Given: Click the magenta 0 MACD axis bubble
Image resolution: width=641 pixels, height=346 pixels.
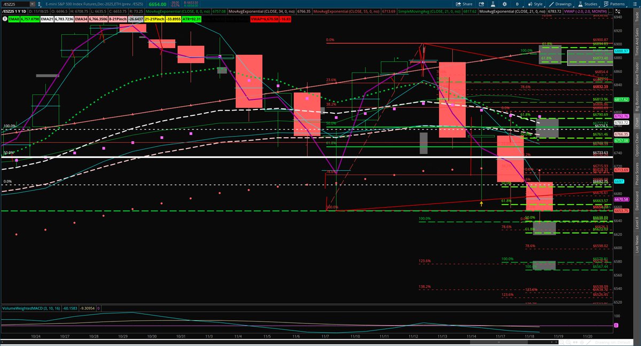Looking at the screenshot, I should click(x=616, y=325).
